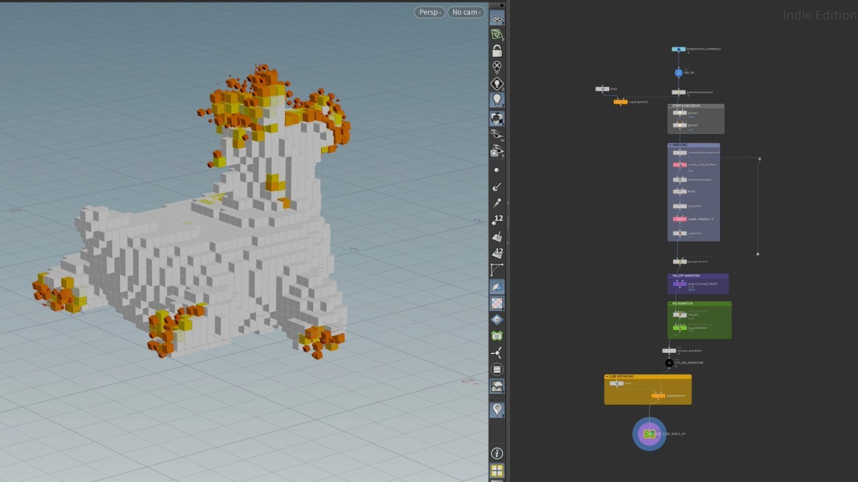Select the rigdoctor2 node
The height and width of the screenshot is (482, 858).
680,233
